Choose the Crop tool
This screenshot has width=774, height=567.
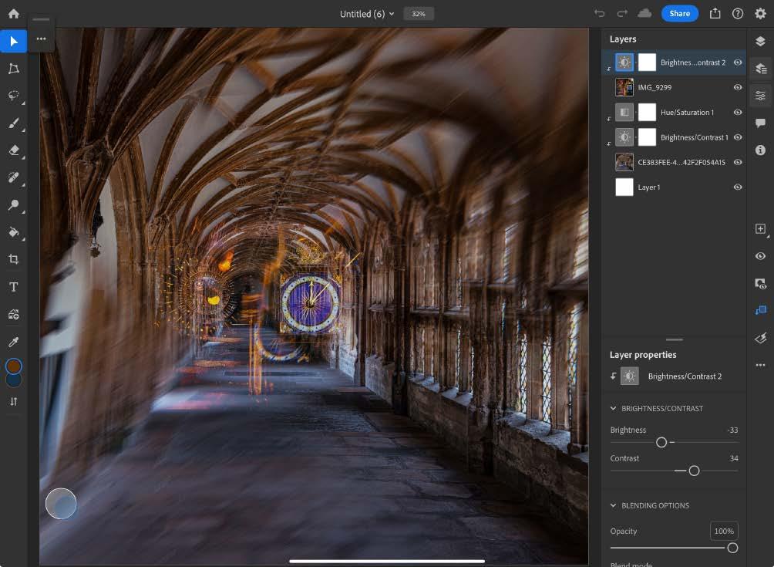coord(13,259)
